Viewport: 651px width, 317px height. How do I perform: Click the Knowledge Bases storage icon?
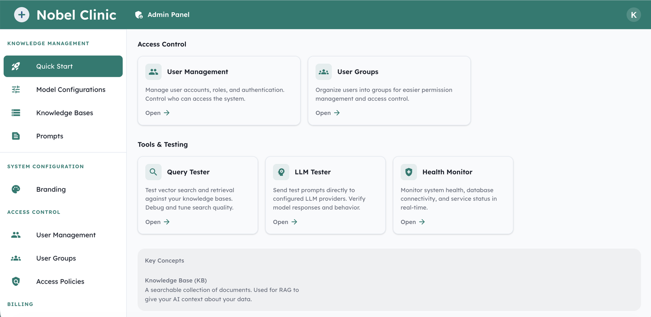click(16, 113)
